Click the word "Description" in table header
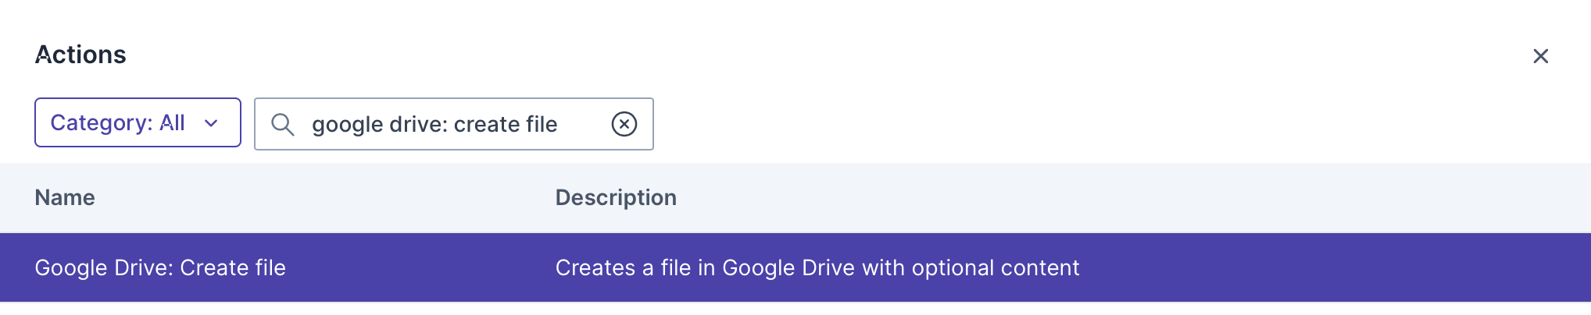 pyautogui.click(x=616, y=198)
